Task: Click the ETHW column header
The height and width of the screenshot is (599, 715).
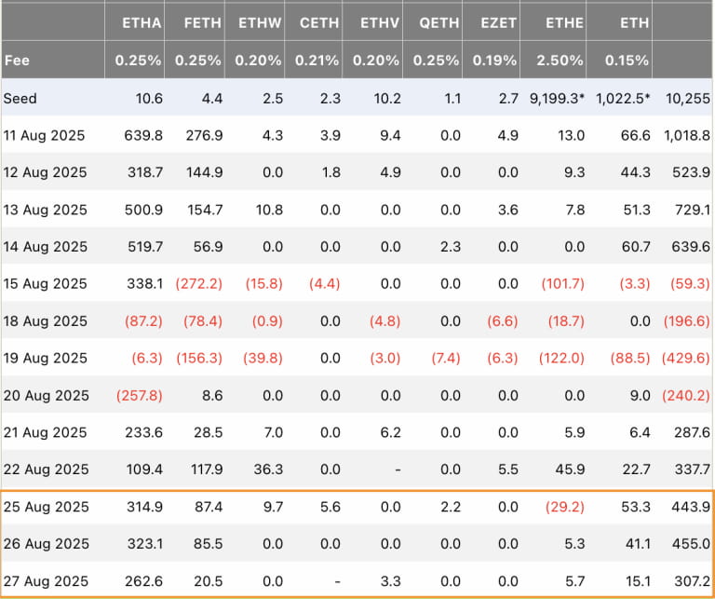Action: (x=260, y=23)
